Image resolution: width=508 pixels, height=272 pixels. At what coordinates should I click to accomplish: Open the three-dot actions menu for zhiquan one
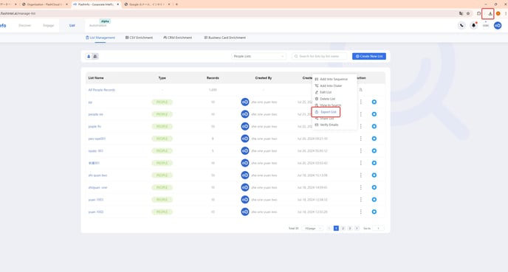[x=360, y=187]
